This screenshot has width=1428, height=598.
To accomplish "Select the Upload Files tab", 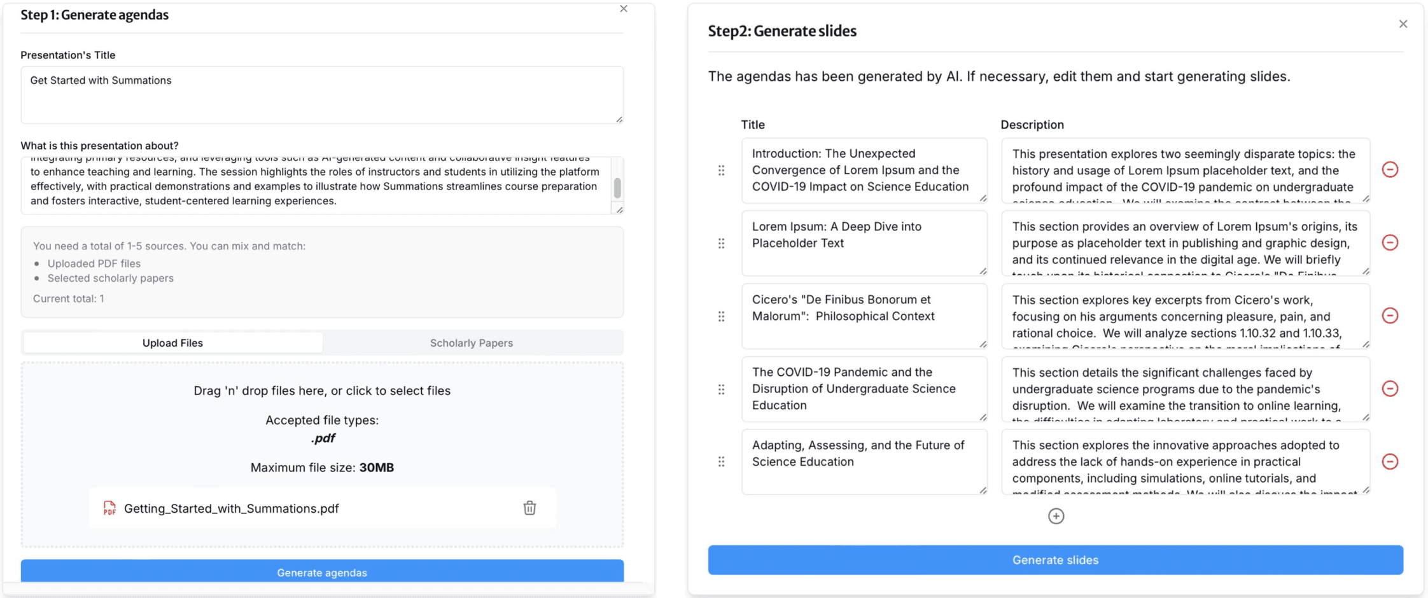I will (172, 343).
